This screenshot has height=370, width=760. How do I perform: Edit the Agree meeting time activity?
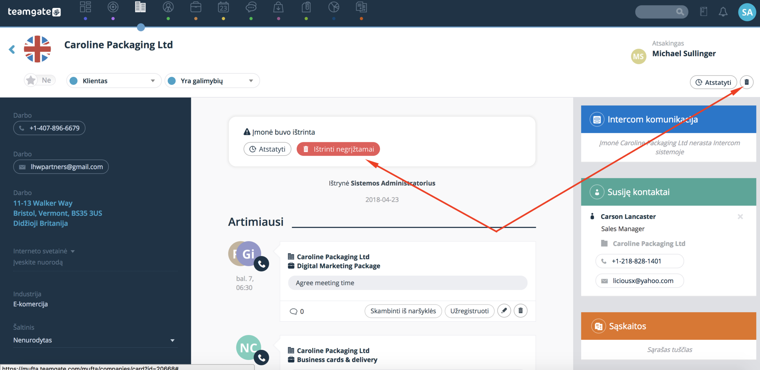pos(504,311)
